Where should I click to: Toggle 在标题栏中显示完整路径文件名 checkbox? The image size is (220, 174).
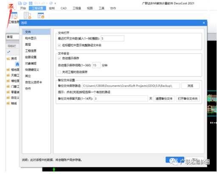(59, 45)
